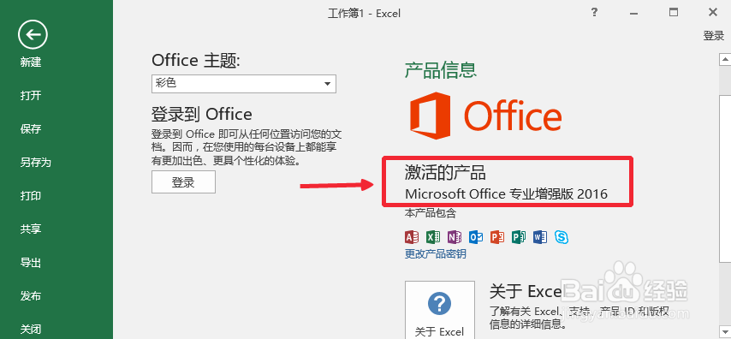Click the Access app icon
The image size is (731, 339).
[x=412, y=237]
